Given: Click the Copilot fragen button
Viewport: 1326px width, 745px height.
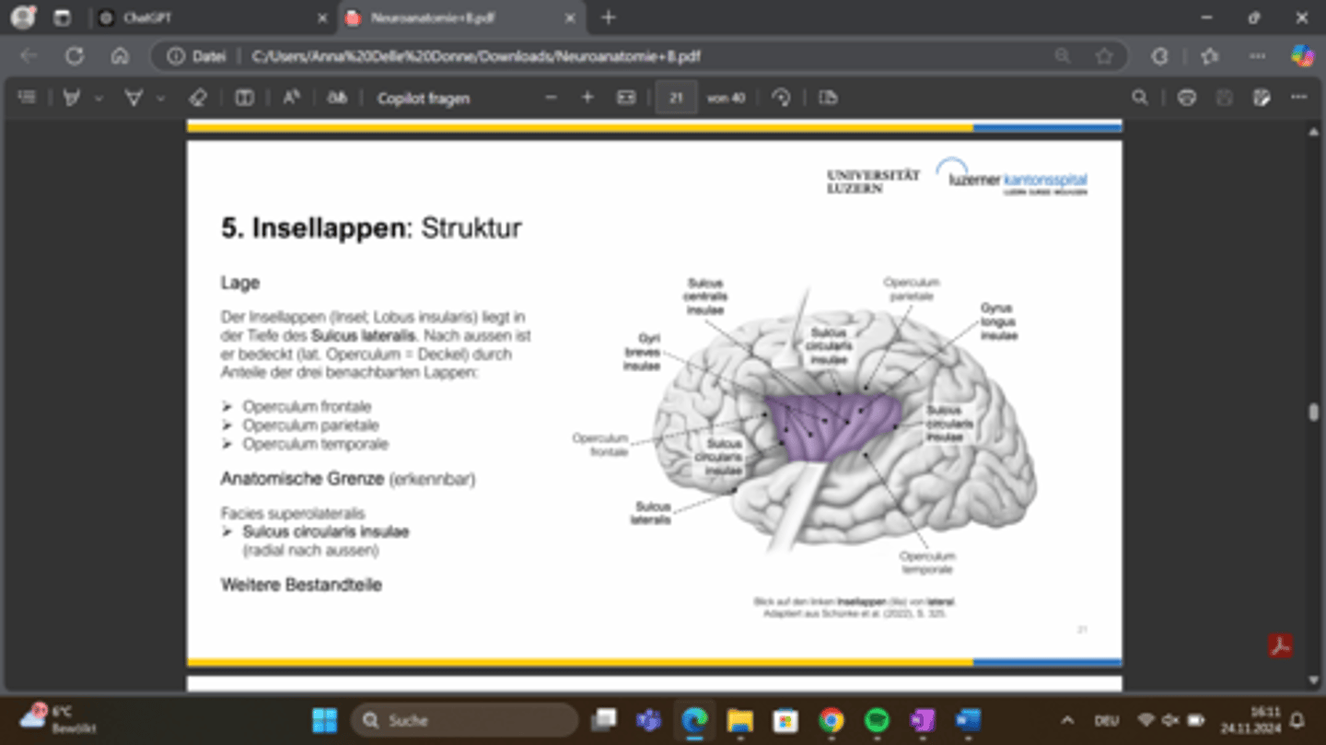Looking at the screenshot, I should coord(423,98).
